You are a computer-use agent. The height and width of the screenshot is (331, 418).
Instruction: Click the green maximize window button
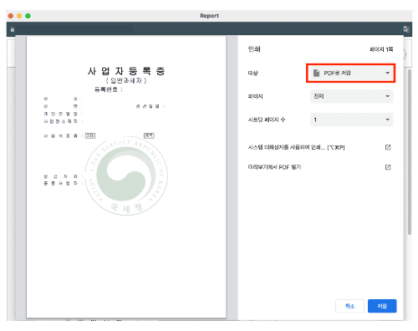(x=28, y=16)
